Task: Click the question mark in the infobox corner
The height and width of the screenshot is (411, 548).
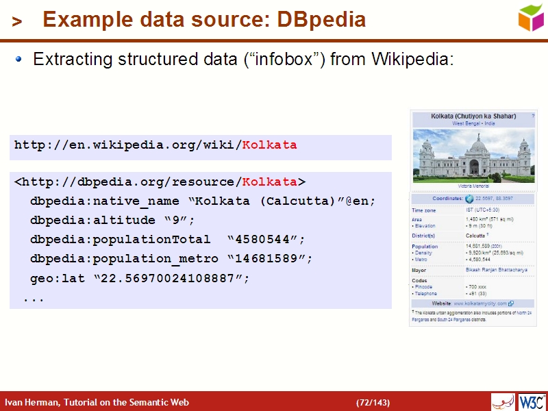Action: click(533, 116)
